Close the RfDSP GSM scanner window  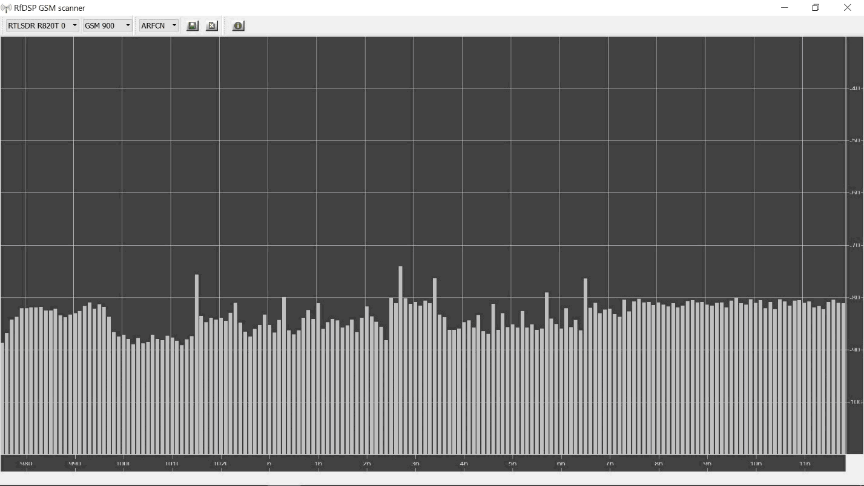point(847,8)
